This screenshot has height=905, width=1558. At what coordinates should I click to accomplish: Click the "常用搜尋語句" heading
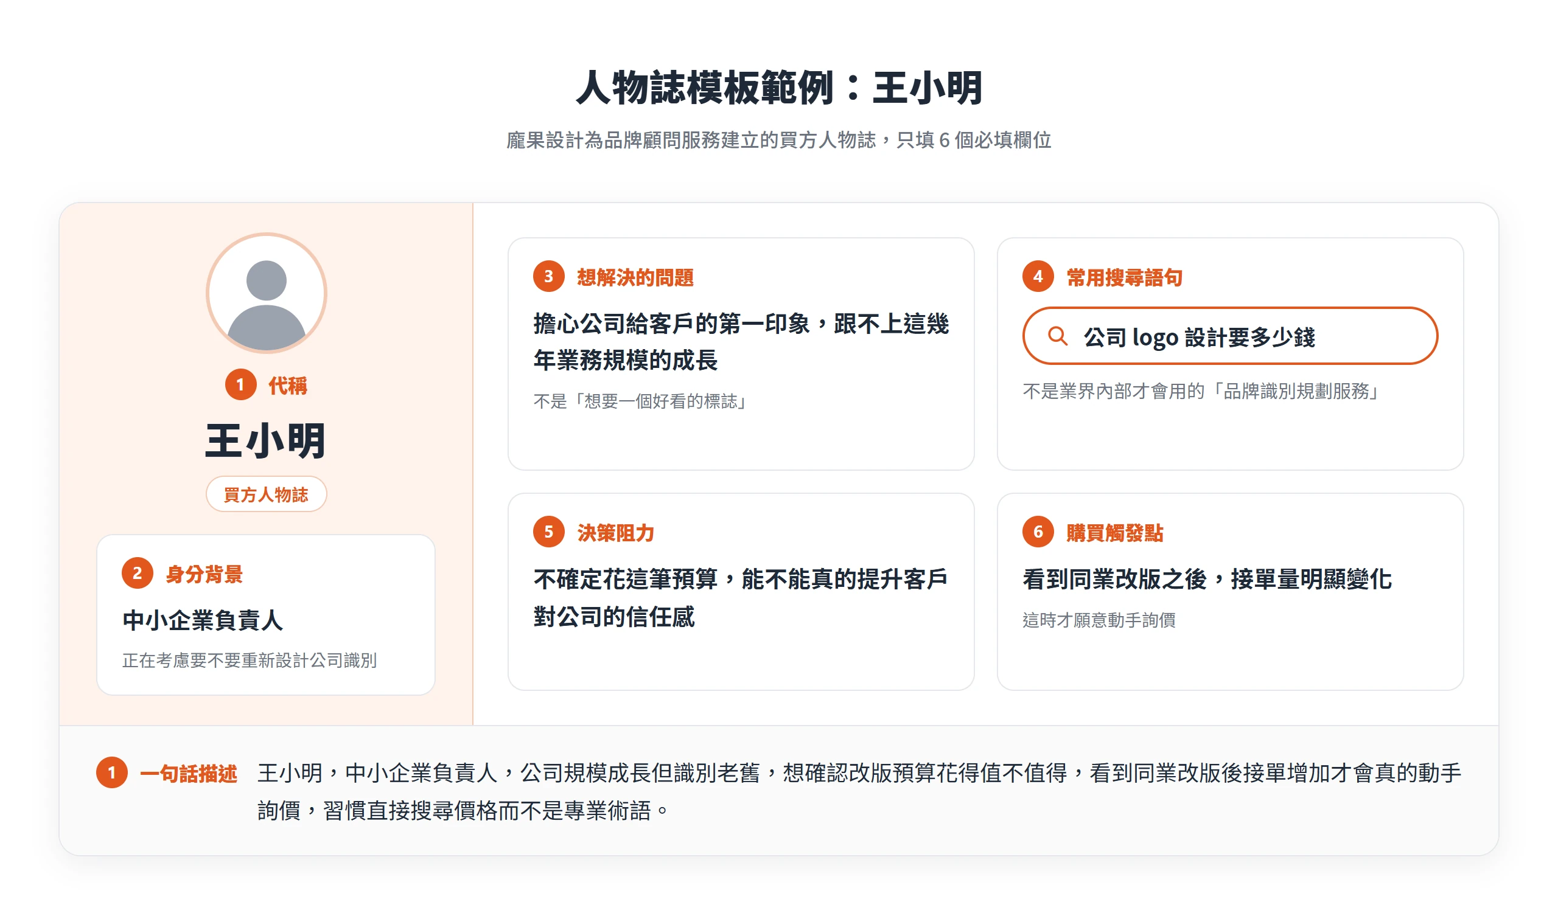pos(1124,277)
